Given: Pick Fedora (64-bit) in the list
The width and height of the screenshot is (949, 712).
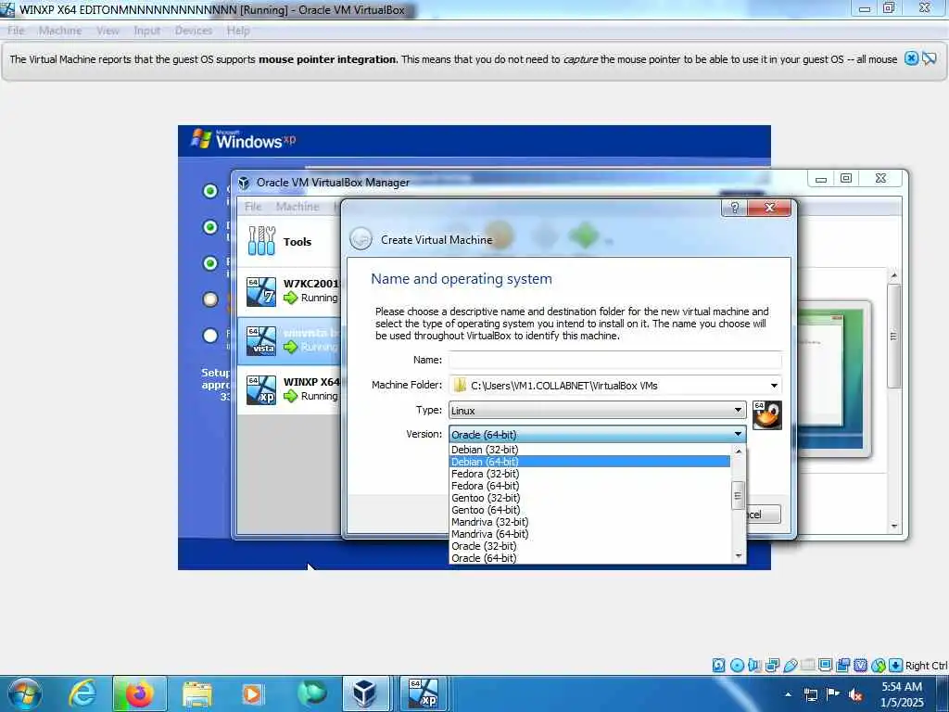Looking at the screenshot, I should (x=590, y=486).
